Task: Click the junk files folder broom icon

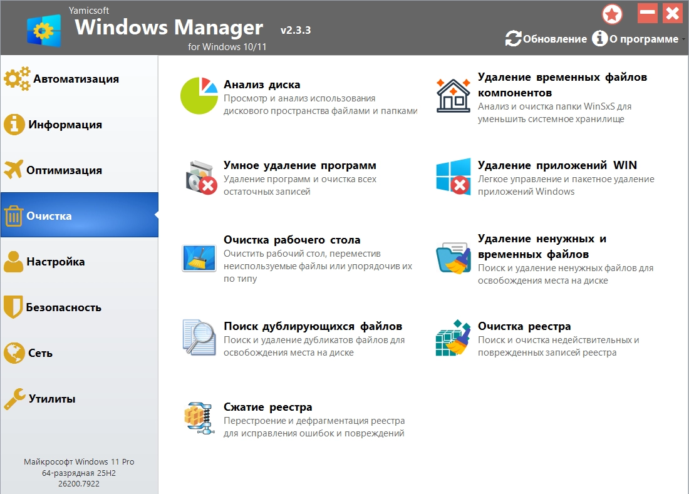Action: coord(453,258)
